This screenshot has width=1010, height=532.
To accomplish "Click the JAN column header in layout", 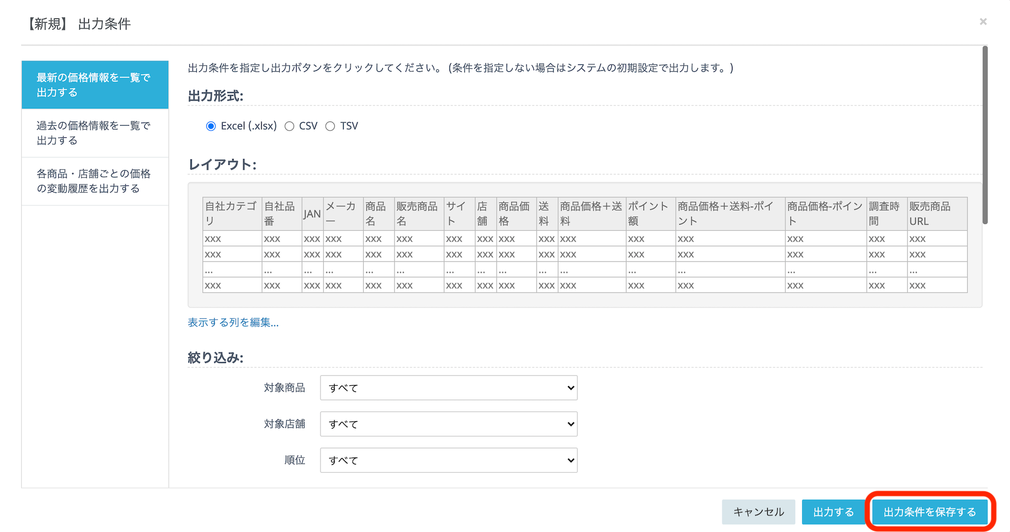I will [x=312, y=214].
